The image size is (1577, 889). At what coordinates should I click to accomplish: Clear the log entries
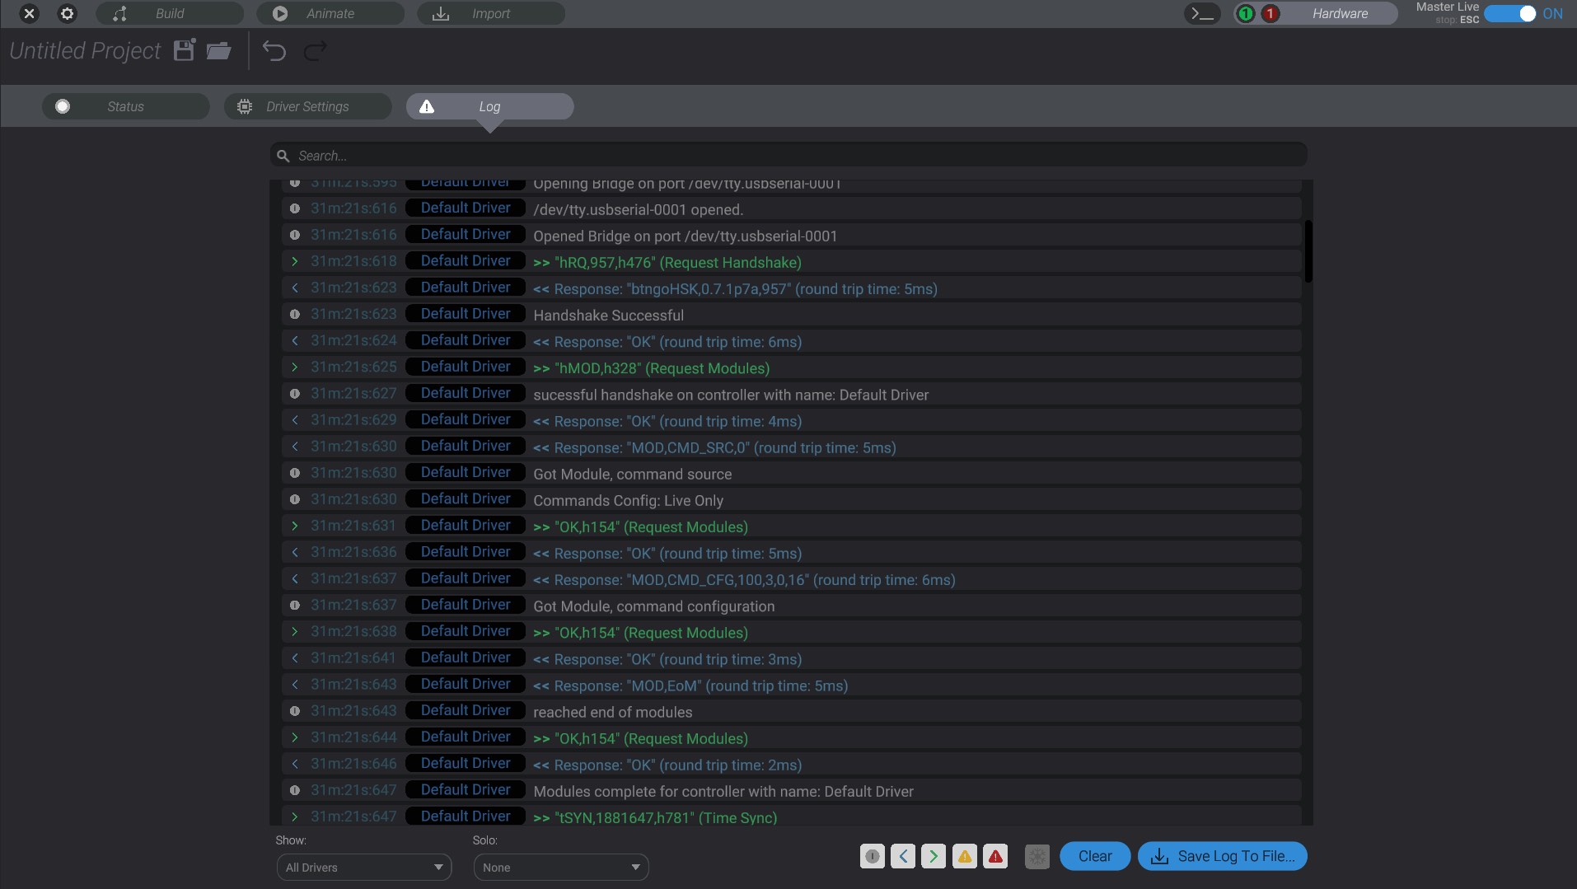click(1093, 856)
